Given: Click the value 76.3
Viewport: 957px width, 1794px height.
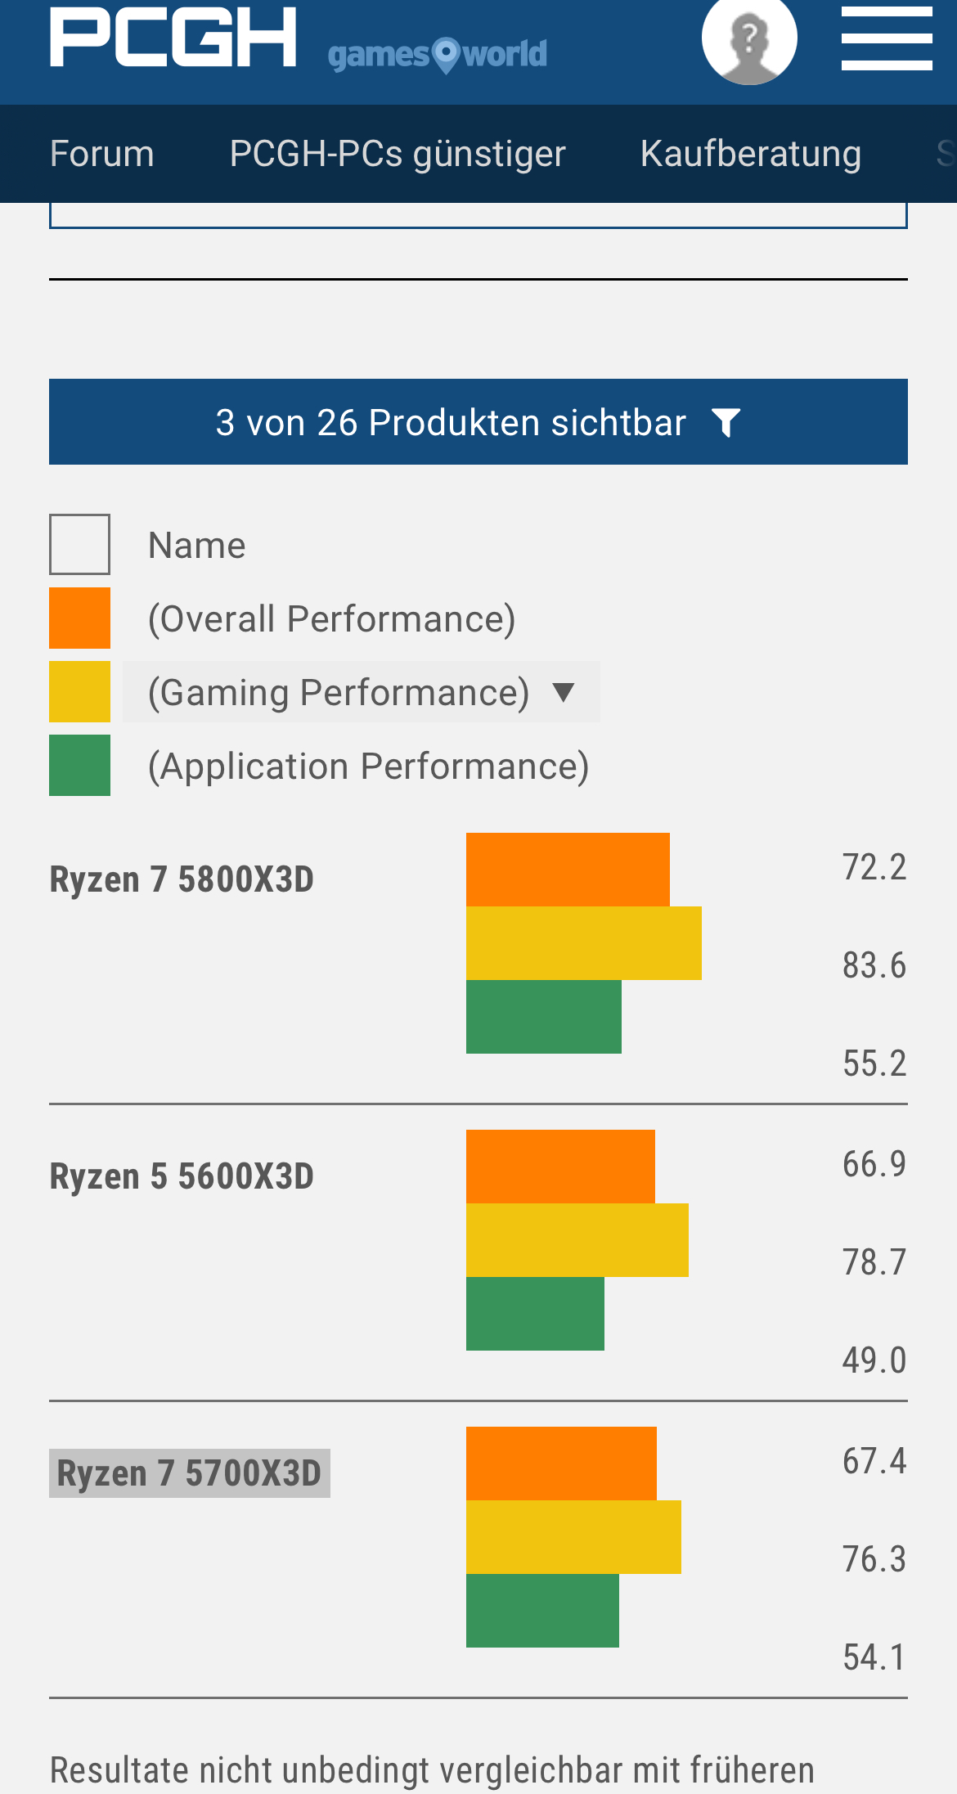Looking at the screenshot, I should tap(874, 1559).
